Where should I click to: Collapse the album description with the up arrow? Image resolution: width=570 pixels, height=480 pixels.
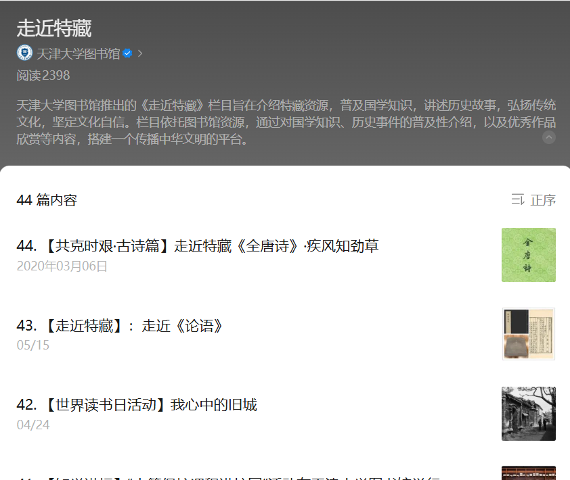pos(549,137)
